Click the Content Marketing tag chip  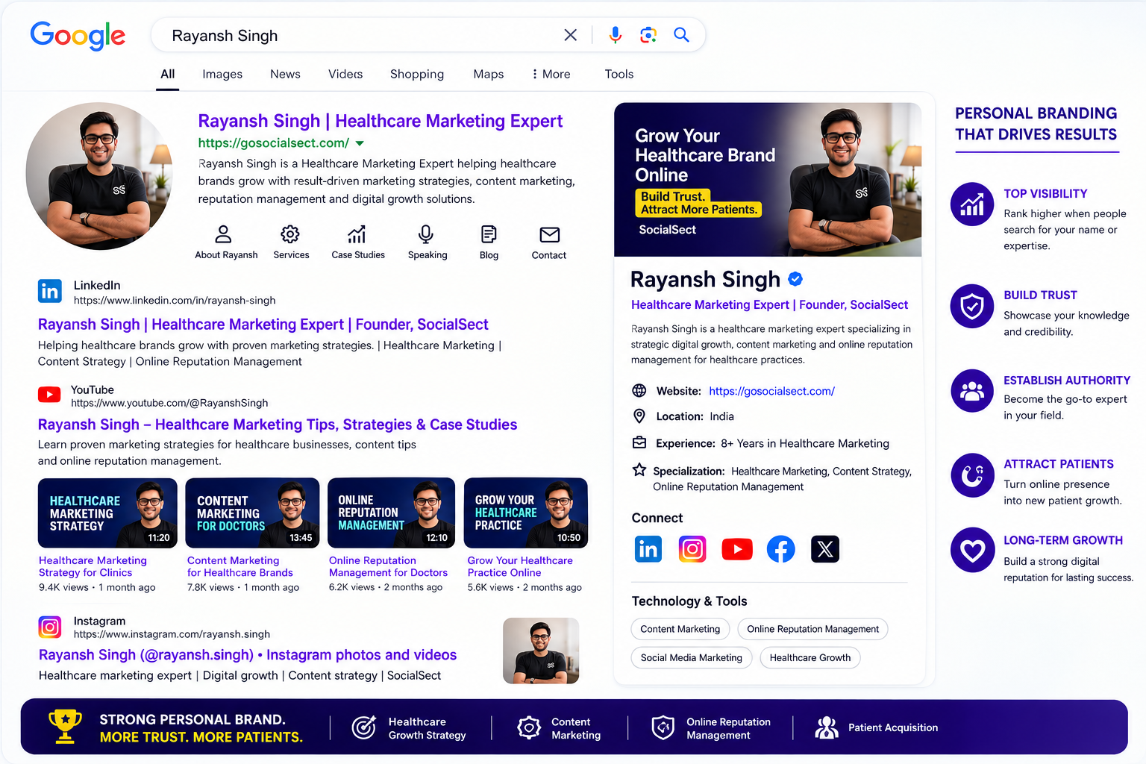tap(680, 629)
